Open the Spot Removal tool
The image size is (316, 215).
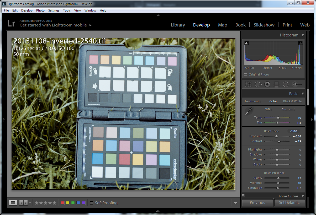(258, 84)
